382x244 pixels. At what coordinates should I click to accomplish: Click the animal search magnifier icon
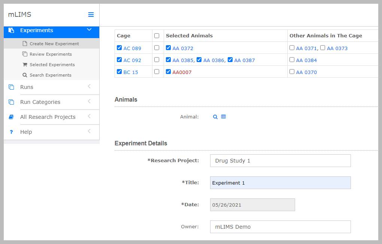(x=215, y=117)
